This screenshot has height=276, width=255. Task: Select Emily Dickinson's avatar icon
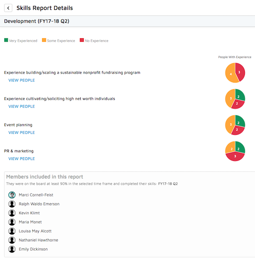pos(12,249)
